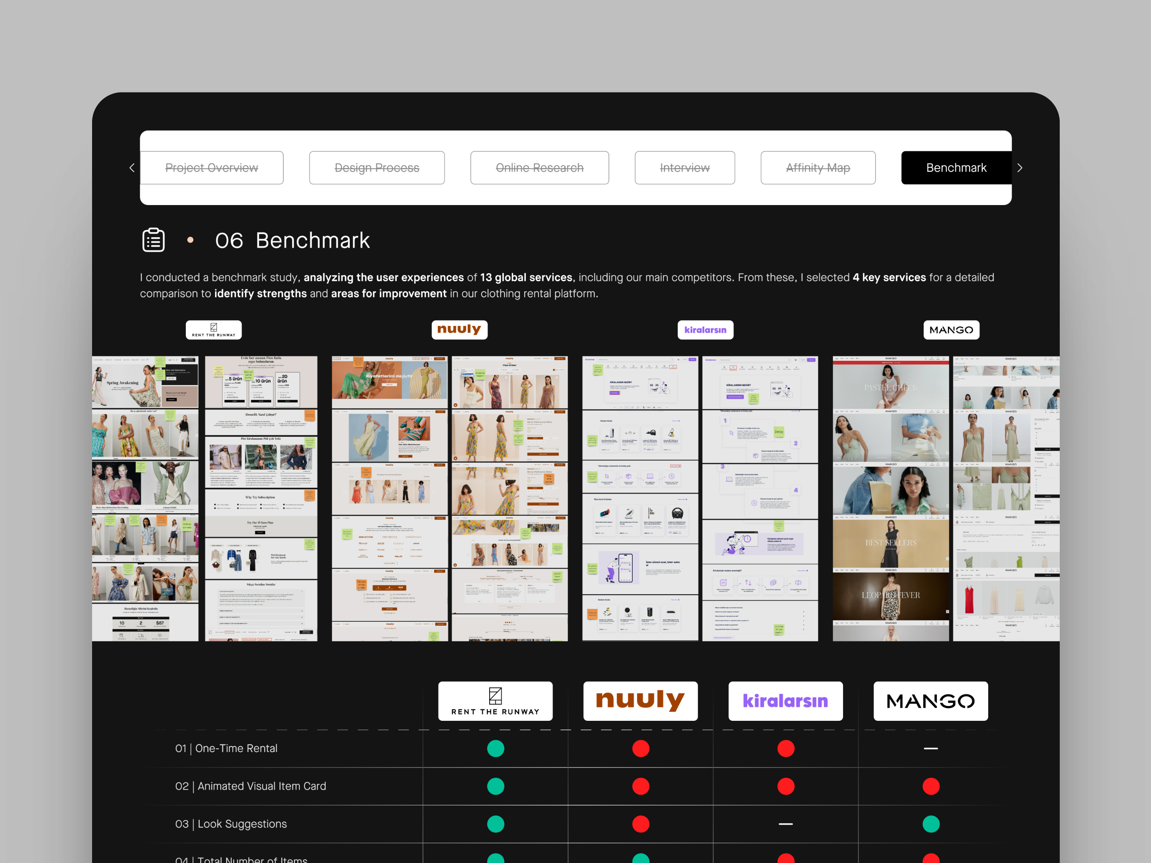Open the Affinity Map tab
The image size is (1151, 863).
[818, 168]
